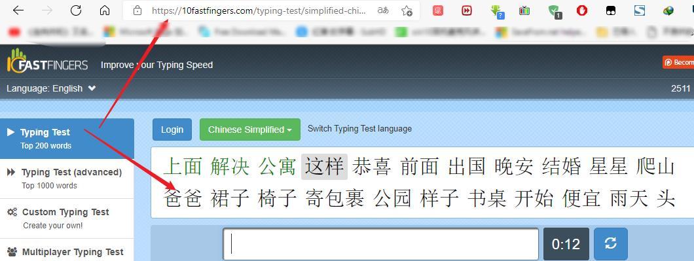Screen dimensions: 694x261
Task: Click the address bar URL
Action: pos(259,10)
